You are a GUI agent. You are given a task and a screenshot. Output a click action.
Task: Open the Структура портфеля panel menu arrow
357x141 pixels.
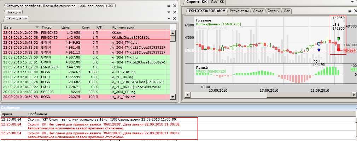click(x=169, y=6)
